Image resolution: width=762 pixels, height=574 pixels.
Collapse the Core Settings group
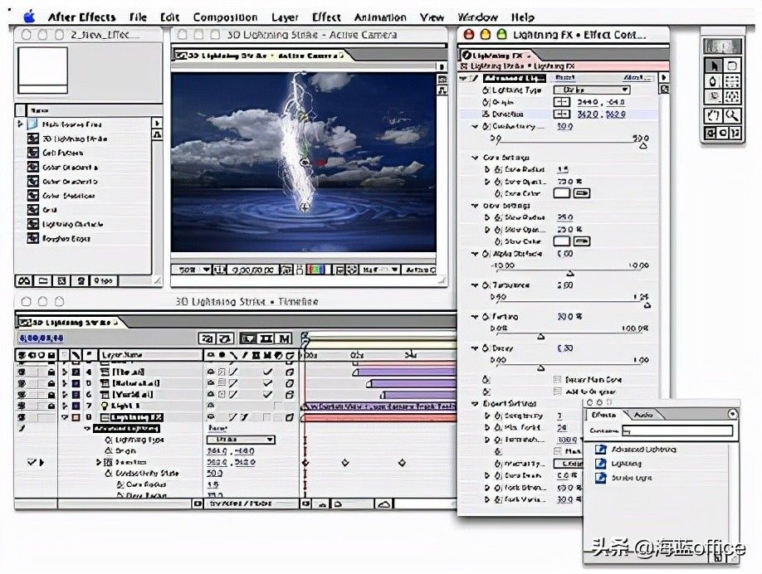[x=476, y=158]
